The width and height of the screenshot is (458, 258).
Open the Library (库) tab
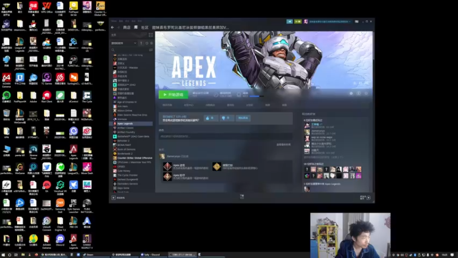click(136, 28)
